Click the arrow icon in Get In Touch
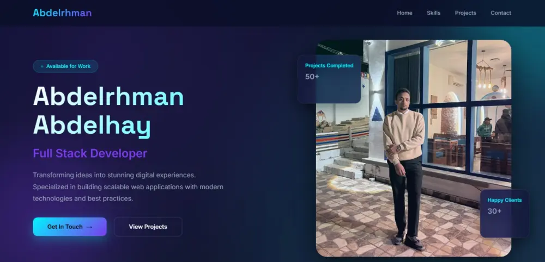545x262 pixels. [89, 227]
